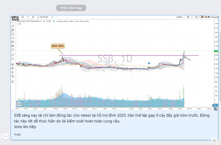Click the UK flag language icon

206,17
